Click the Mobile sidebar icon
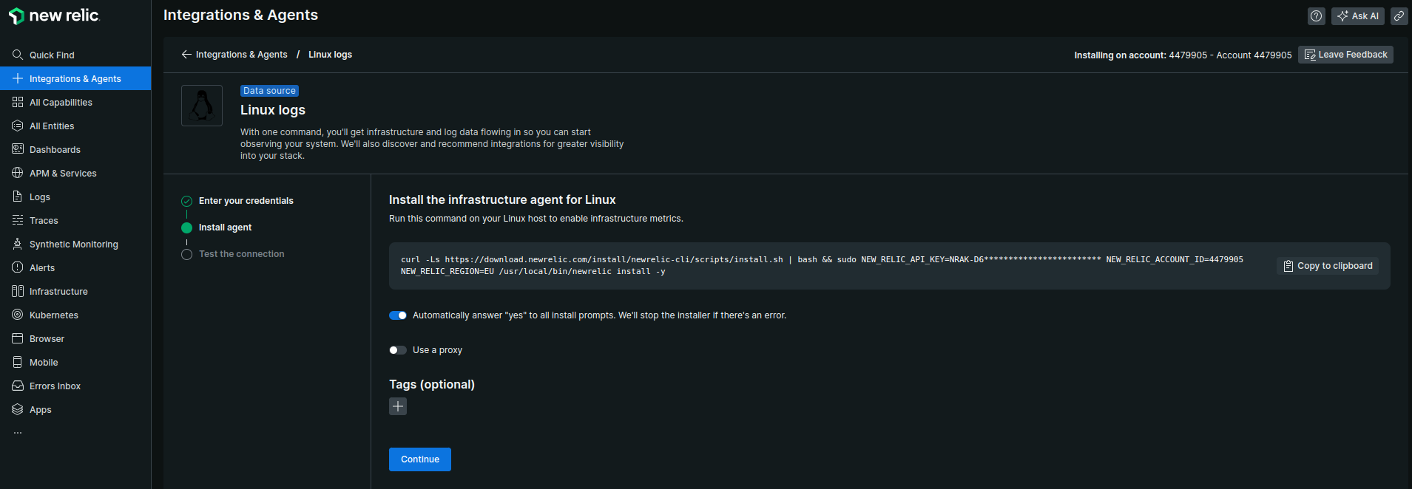Screen dimensions: 1412x489 (x=18, y=362)
